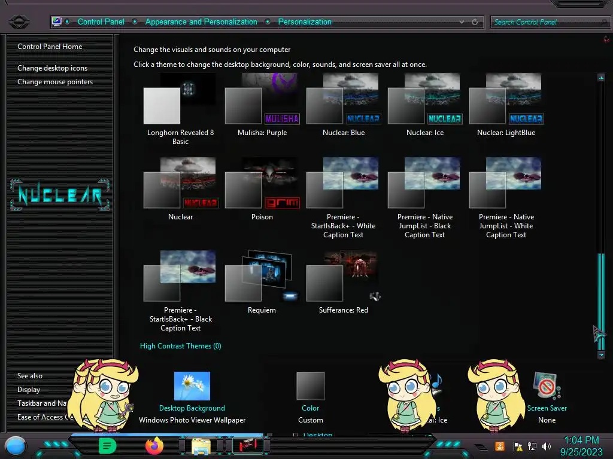Click the Personalization breadcrumb
Viewport: 613px width, 459px height.
coord(305,22)
